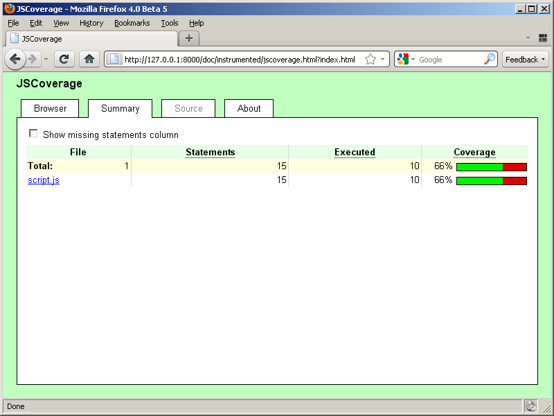Open the View menu
The width and height of the screenshot is (554, 416).
pyautogui.click(x=61, y=23)
